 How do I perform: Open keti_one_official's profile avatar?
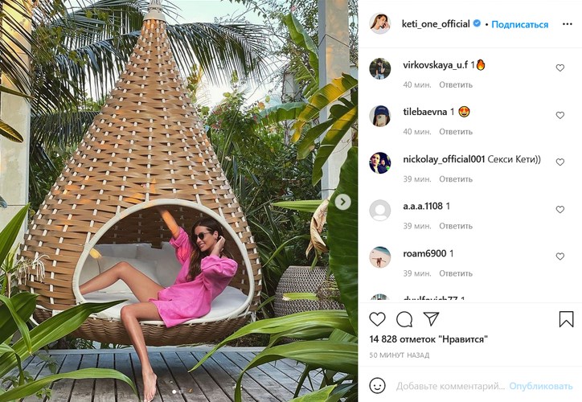click(379, 23)
